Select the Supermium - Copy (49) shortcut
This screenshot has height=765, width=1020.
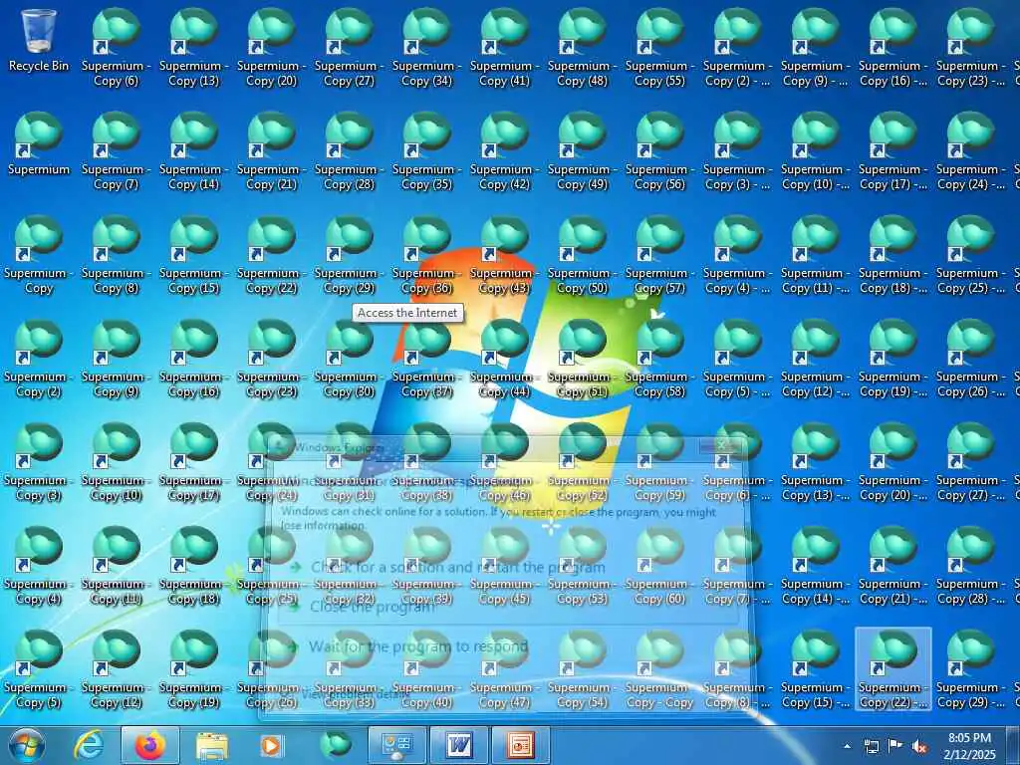click(x=582, y=151)
